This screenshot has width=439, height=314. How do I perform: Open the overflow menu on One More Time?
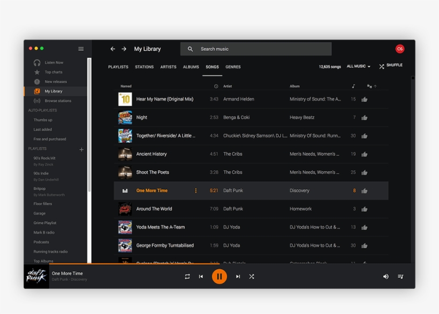(196, 190)
